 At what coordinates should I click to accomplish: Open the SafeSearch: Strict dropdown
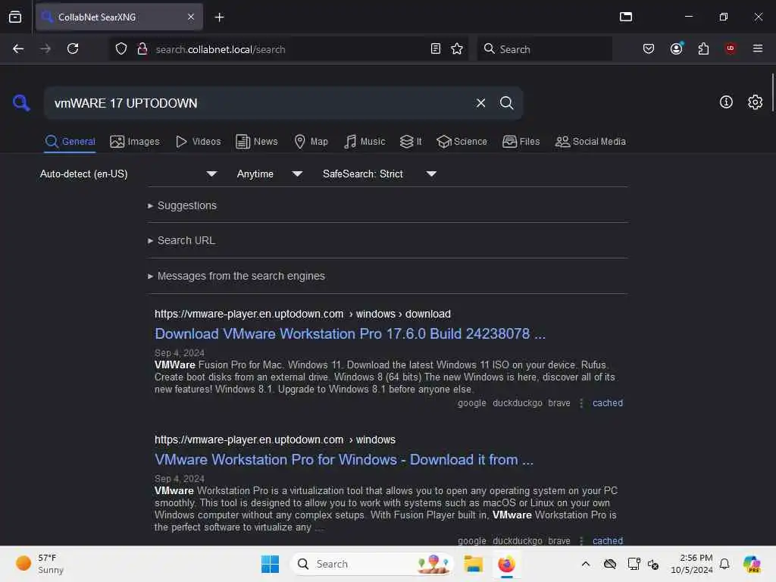[x=379, y=174]
